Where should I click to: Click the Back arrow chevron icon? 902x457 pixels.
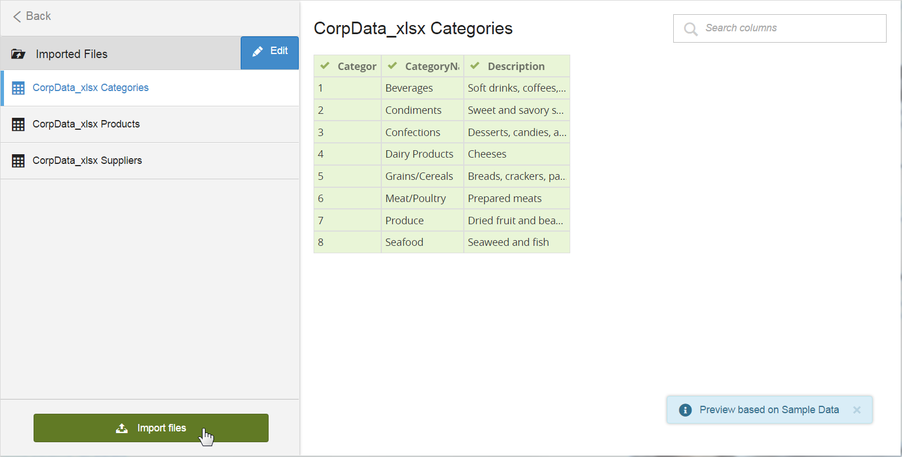[x=17, y=17]
